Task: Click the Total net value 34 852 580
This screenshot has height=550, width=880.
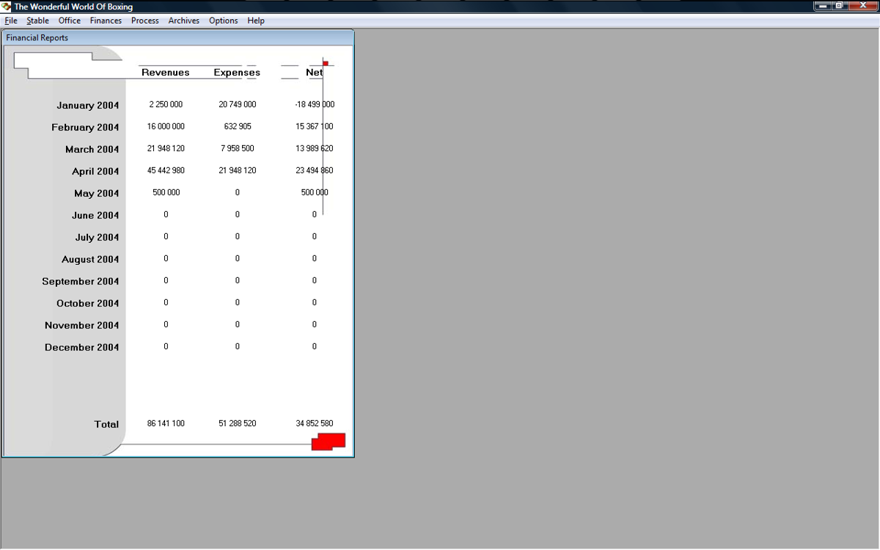Action: click(314, 423)
